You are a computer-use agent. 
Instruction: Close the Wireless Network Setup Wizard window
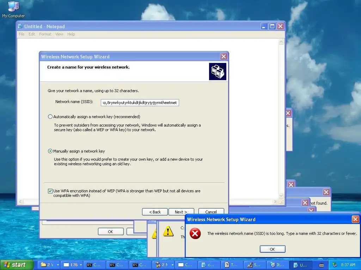click(224, 57)
